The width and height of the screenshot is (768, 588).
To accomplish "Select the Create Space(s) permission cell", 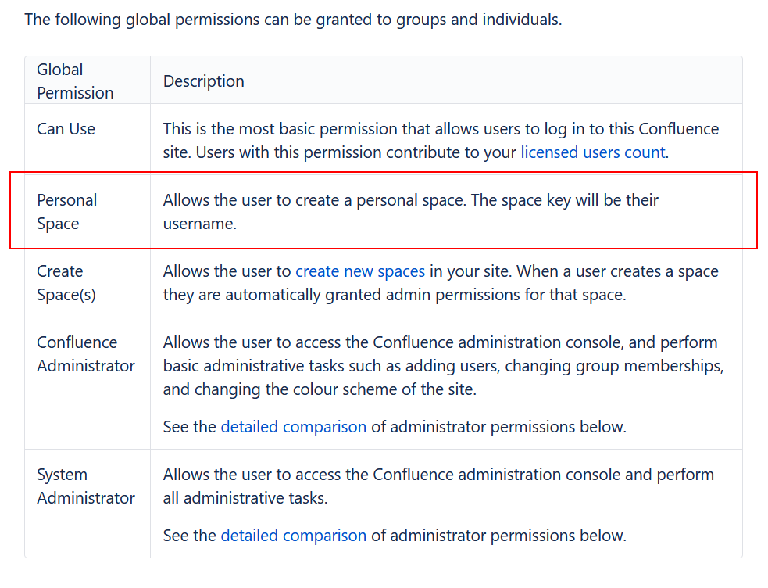I will click(x=66, y=283).
